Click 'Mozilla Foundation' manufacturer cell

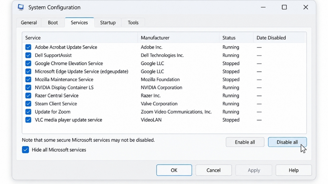(x=160, y=80)
